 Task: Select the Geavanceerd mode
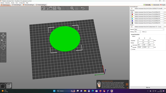155,5
